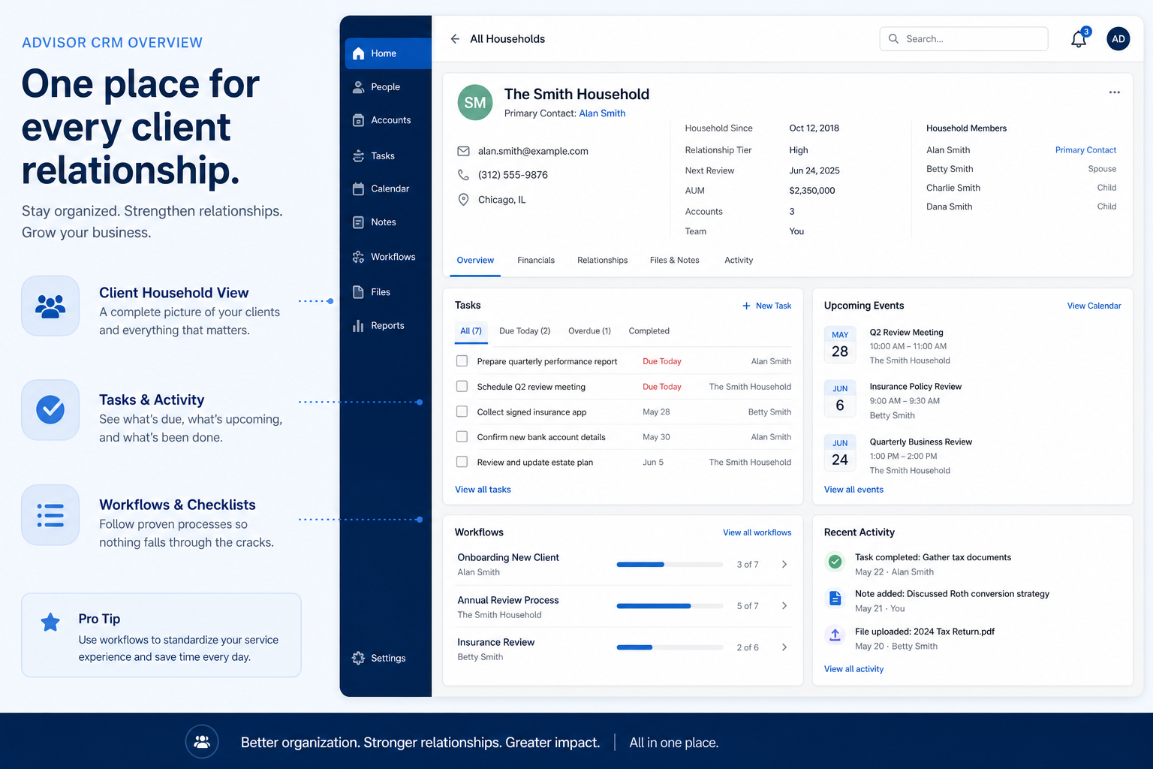Click the Workflows & Checklists list icon
The image size is (1153, 769).
pyautogui.click(x=50, y=515)
